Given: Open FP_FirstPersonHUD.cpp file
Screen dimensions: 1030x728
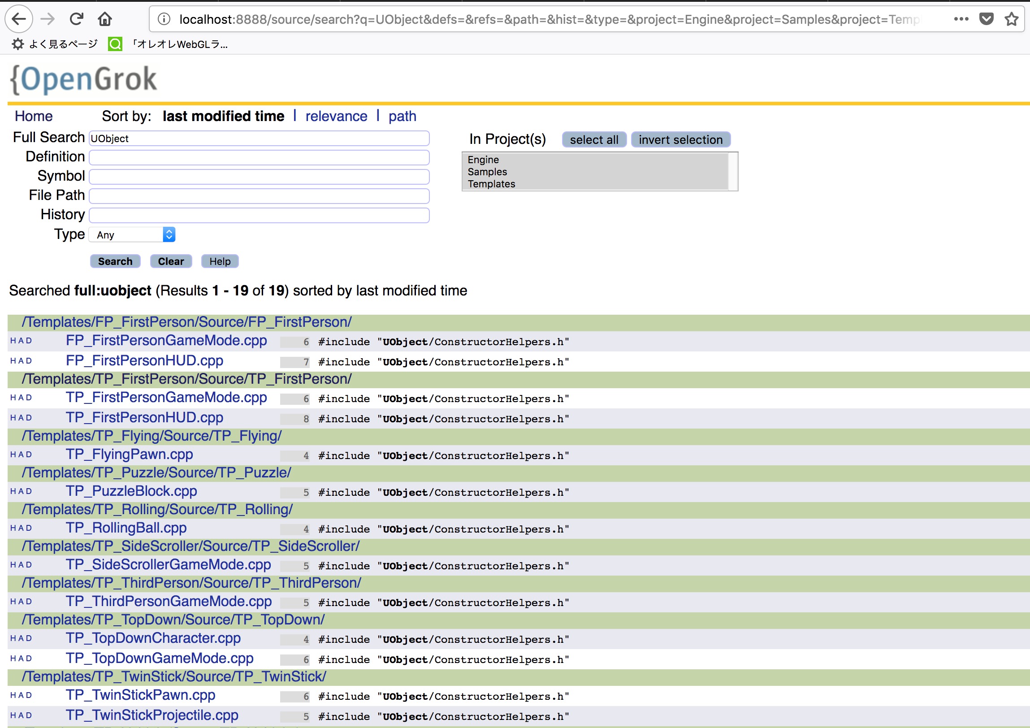Looking at the screenshot, I should click(144, 360).
